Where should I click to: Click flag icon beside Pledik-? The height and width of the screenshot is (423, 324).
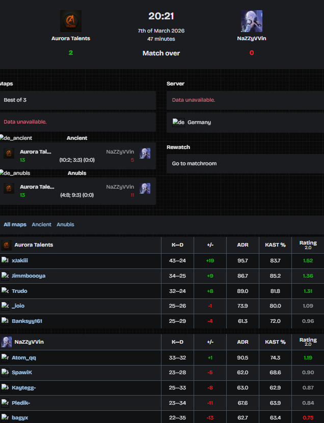click(x=5, y=403)
